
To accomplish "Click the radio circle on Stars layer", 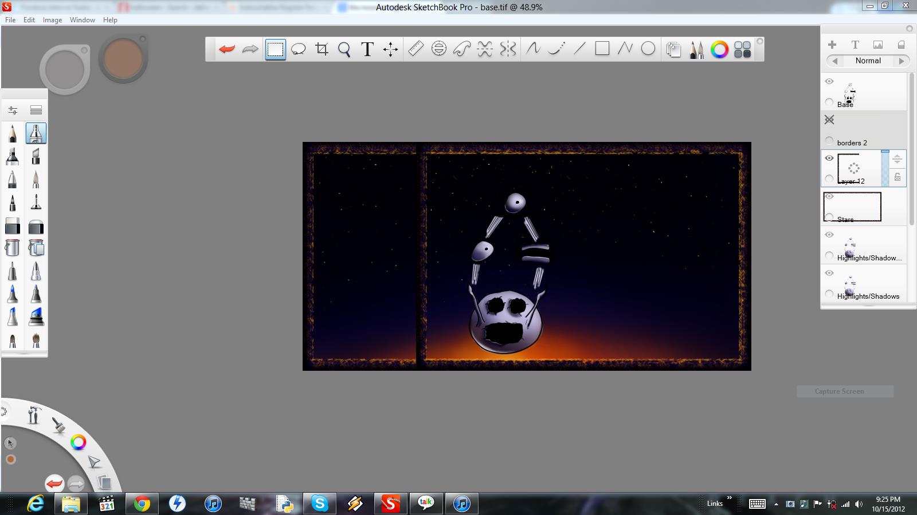I will point(829,217).
